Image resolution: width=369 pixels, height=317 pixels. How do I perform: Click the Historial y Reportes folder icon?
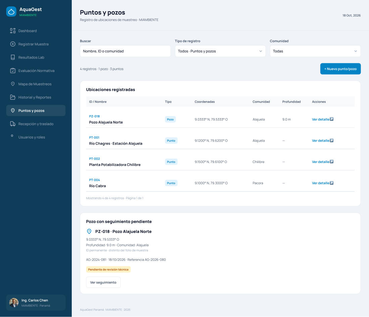coord(13,97)
